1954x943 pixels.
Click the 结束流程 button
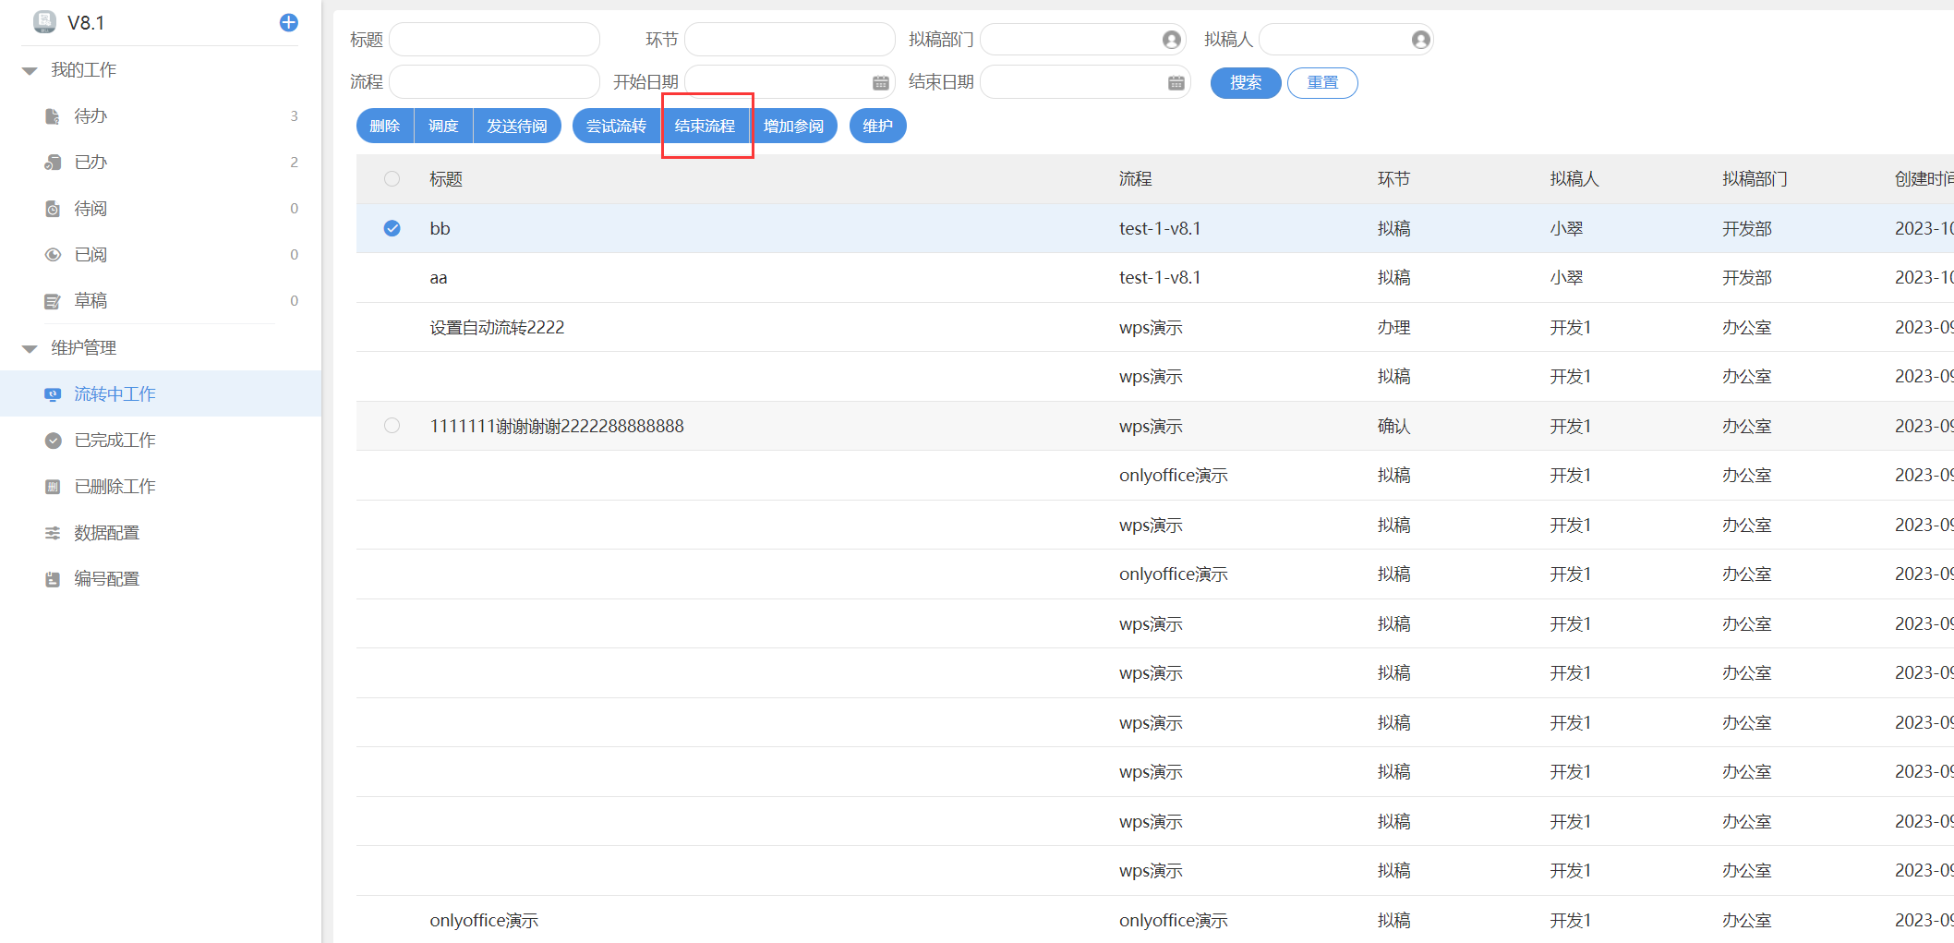(705, 126)
